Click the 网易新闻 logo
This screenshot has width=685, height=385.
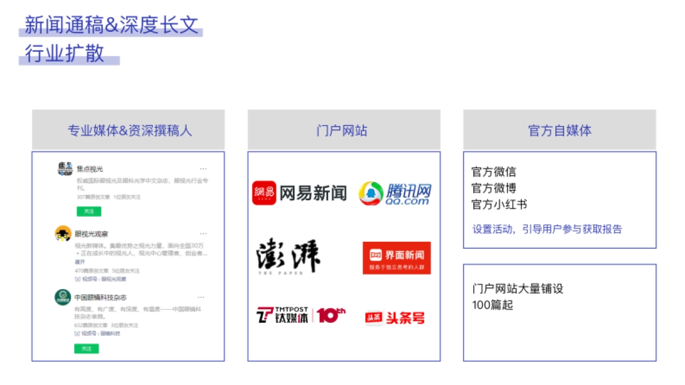(x=301, y=193)
